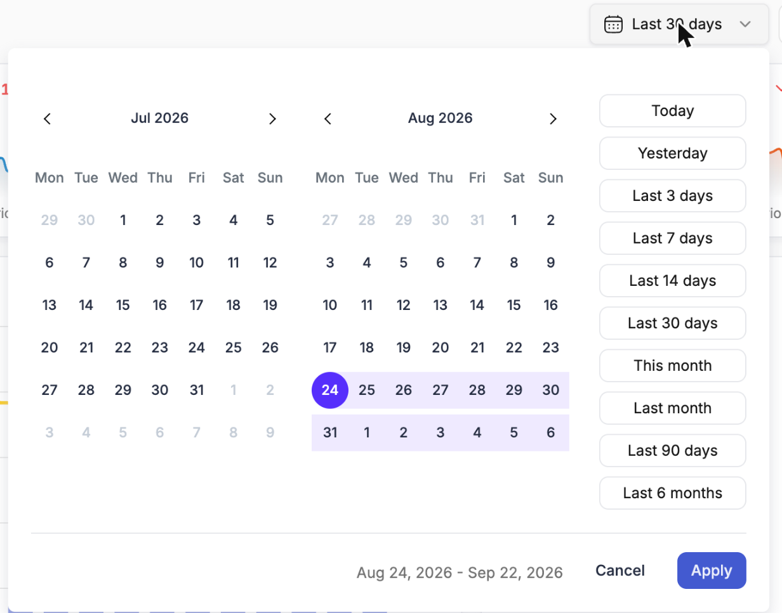The width and height of the screenshot is (782, 613).
Task: Choose the Last 3 days preset
Action: click(x=672, y=196)
